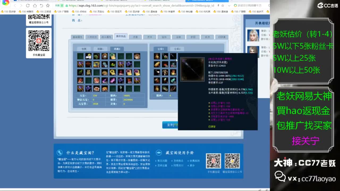This screenshot has height=191, width=340.
Task: Click the weapon icon in the tooltip
Action: click(192, 70)
